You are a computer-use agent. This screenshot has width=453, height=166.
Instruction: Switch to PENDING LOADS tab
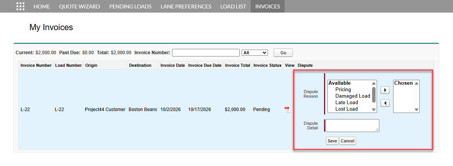(130, 6)
